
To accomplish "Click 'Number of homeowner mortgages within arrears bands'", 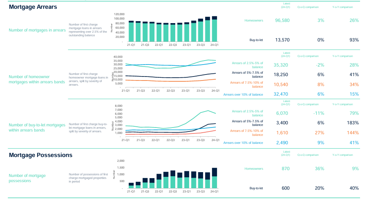I will pos(37,79).
